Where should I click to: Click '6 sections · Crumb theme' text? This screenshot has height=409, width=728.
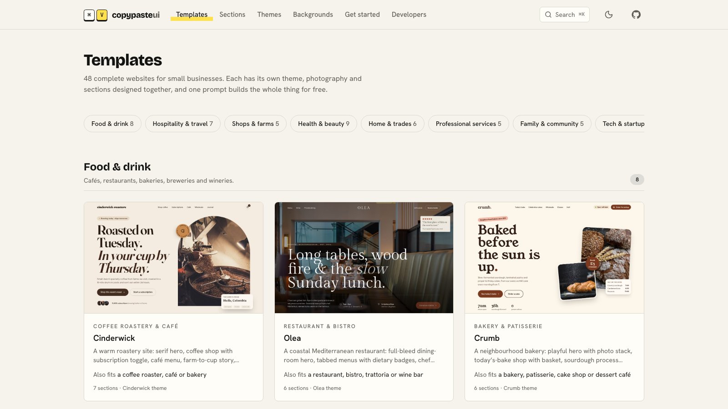(506, 388)
